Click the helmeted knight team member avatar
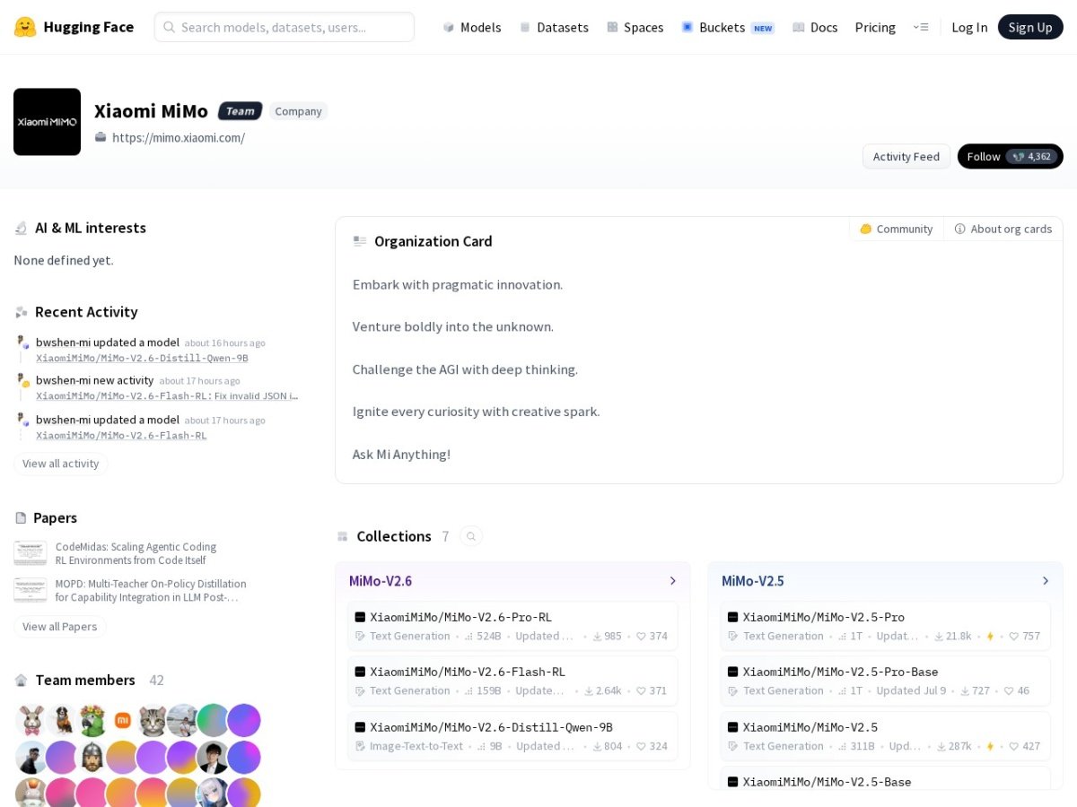 92,758
